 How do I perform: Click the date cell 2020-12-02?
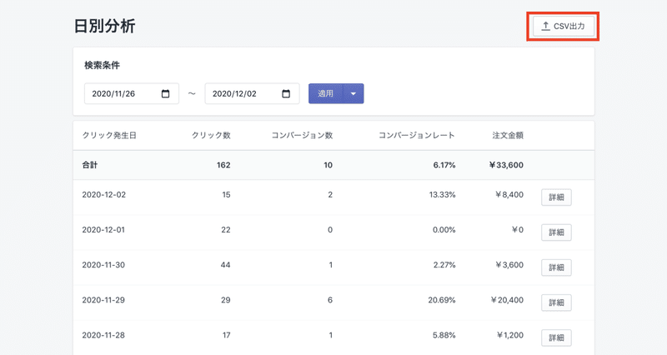coord(103,195)
